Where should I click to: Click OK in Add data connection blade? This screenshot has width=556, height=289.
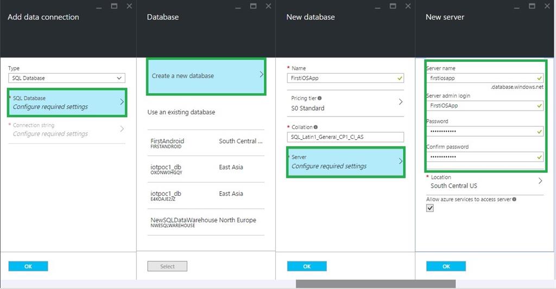pos(28,266)
